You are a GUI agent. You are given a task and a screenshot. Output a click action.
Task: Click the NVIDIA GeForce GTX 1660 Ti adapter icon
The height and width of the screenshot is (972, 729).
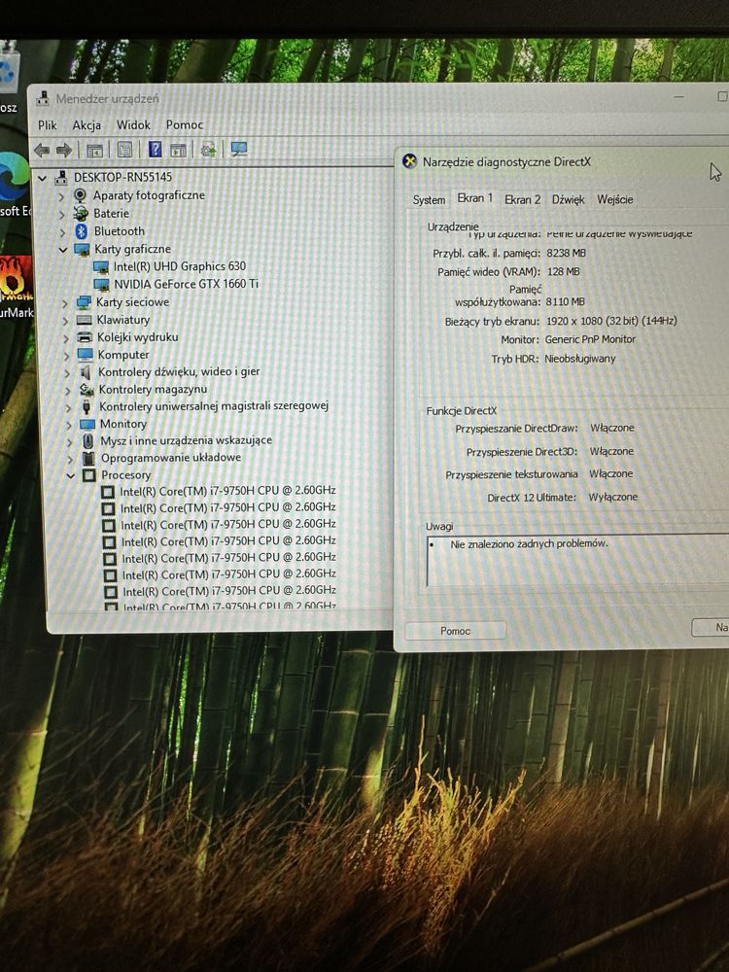tap(102, 285)
